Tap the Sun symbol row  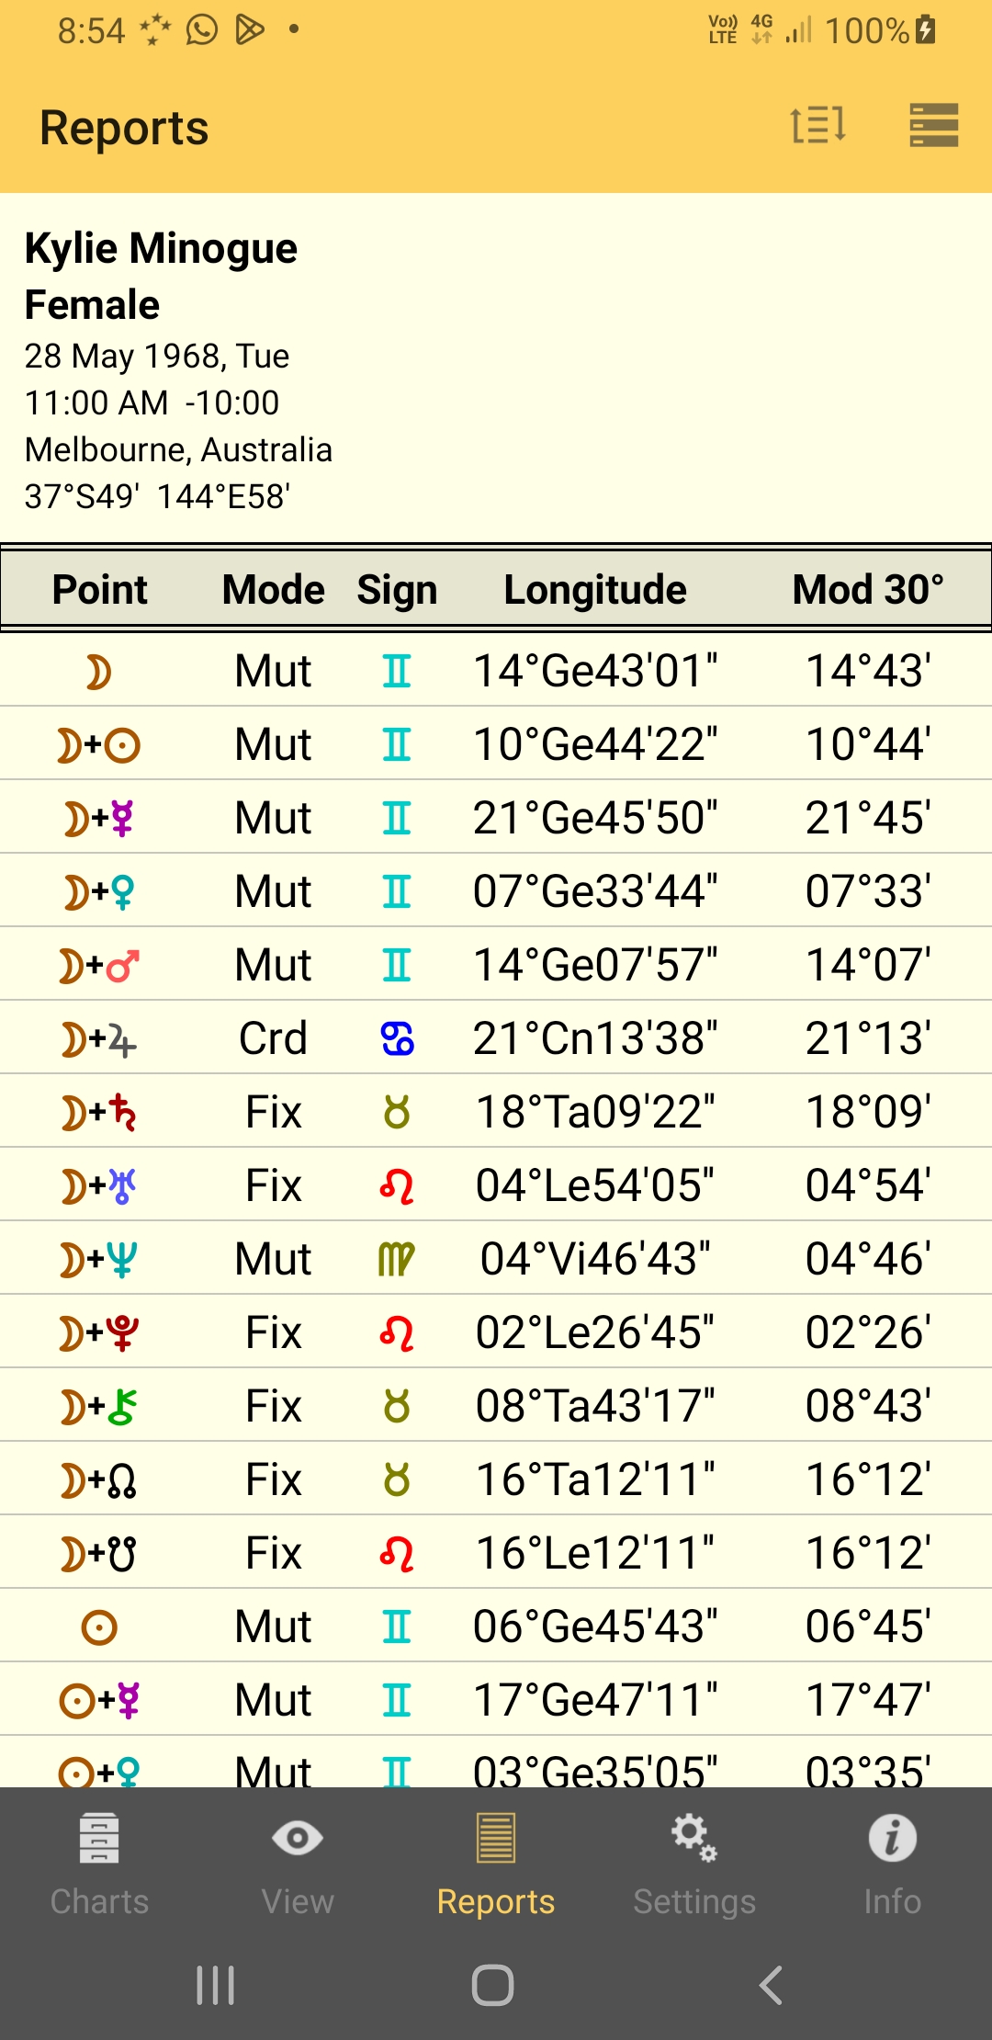pos(99,1627)
